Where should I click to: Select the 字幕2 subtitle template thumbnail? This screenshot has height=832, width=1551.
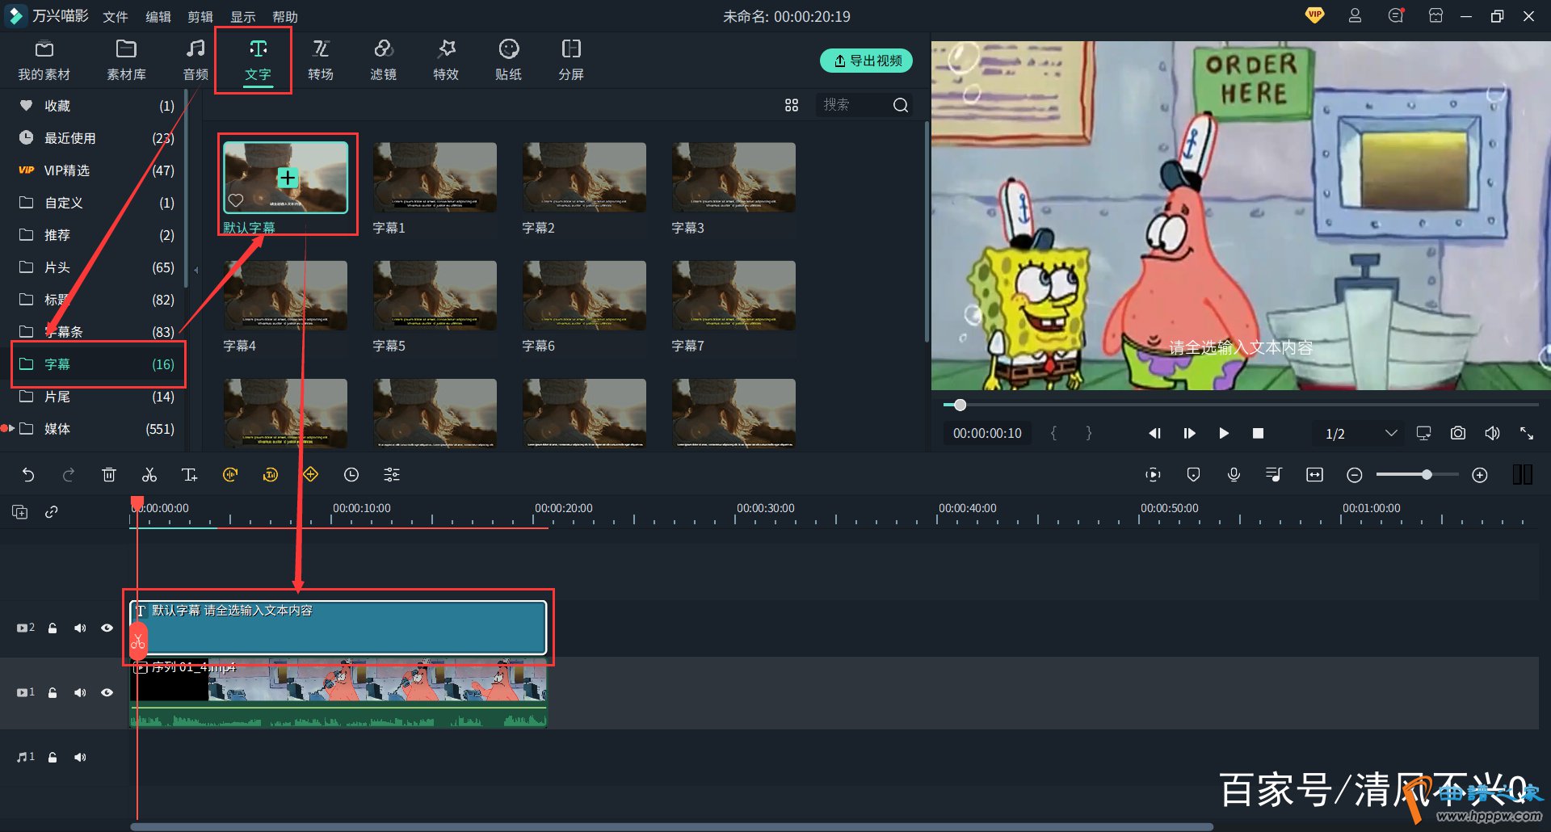point(584,178)
